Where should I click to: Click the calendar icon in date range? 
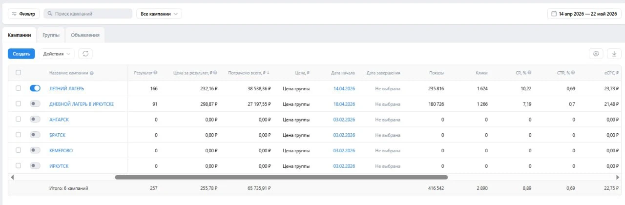[554, 14]
